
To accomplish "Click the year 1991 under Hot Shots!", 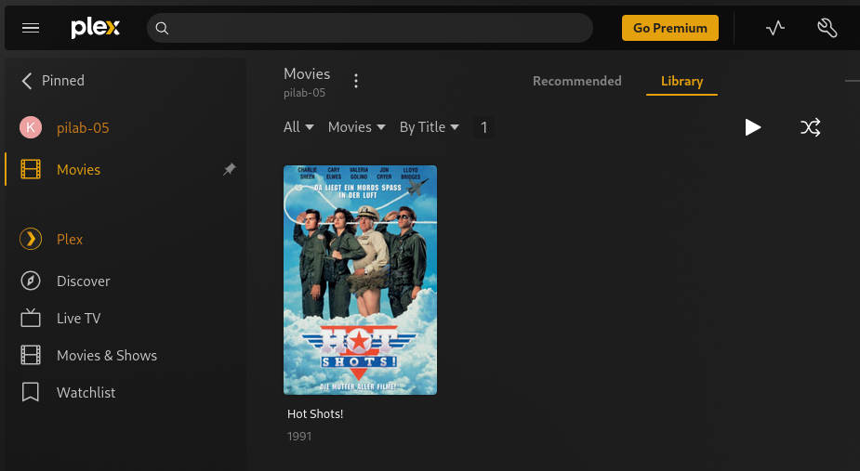I will [x=299, y=437].
